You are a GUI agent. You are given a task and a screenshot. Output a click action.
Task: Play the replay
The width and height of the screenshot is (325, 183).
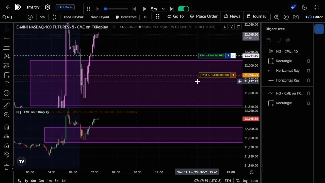tap(144, 9)
